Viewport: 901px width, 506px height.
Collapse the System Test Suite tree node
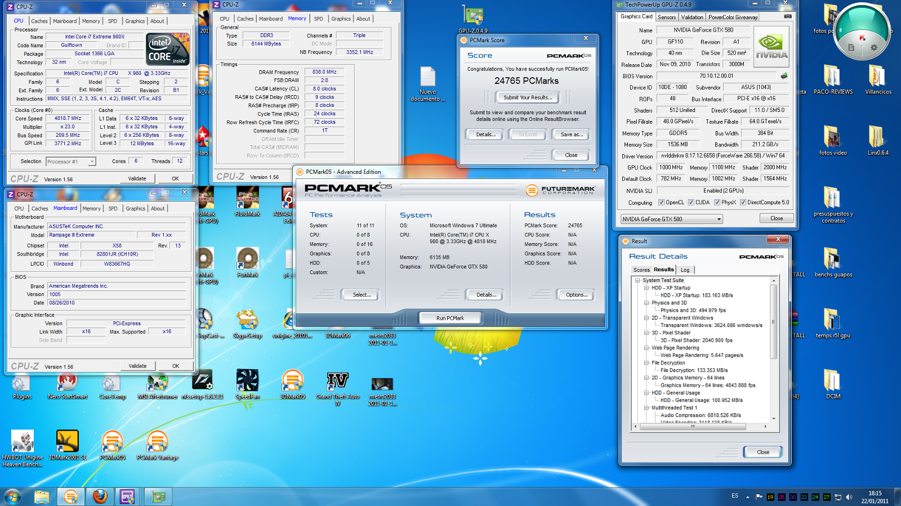[638, 280]
